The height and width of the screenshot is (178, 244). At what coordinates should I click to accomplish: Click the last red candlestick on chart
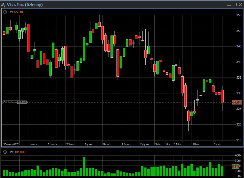[x=222, y=96]
